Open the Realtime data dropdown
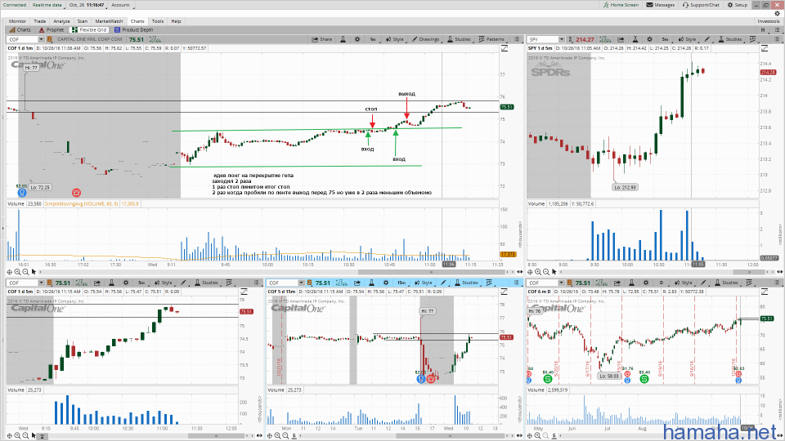Viewport: 785px width, 441px height. (x=48, y=5)
